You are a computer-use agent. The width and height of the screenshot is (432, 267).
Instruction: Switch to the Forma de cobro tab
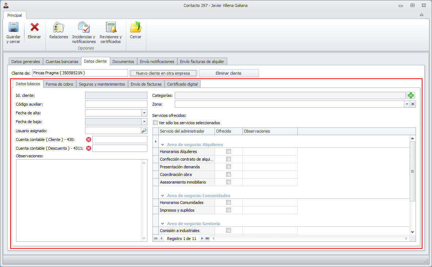pyautogui.click(x=59, y=84)
